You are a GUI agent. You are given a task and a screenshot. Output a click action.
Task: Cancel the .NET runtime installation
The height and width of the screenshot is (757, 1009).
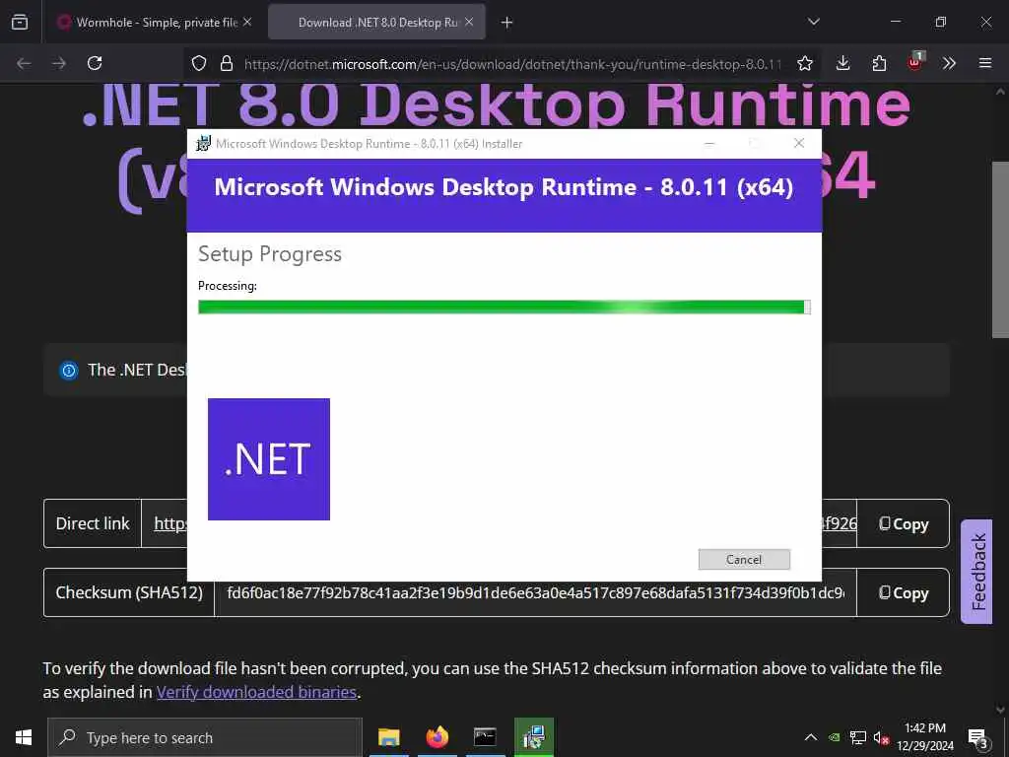744,560
